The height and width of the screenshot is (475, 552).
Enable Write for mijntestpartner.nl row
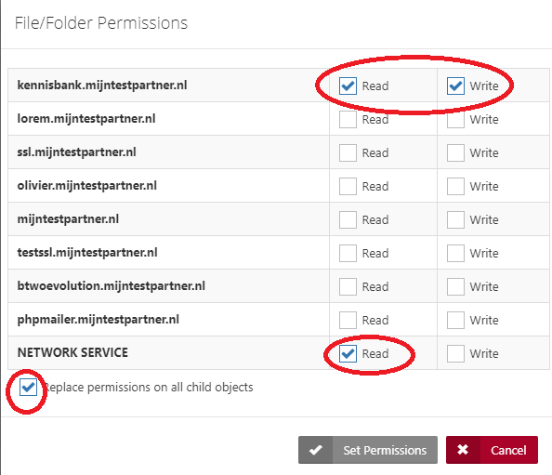coord(455,219)
